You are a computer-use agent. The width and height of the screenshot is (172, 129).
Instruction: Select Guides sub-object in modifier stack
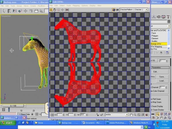coord(155,41)
